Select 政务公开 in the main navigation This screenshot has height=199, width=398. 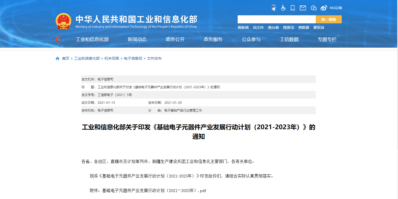175,39
